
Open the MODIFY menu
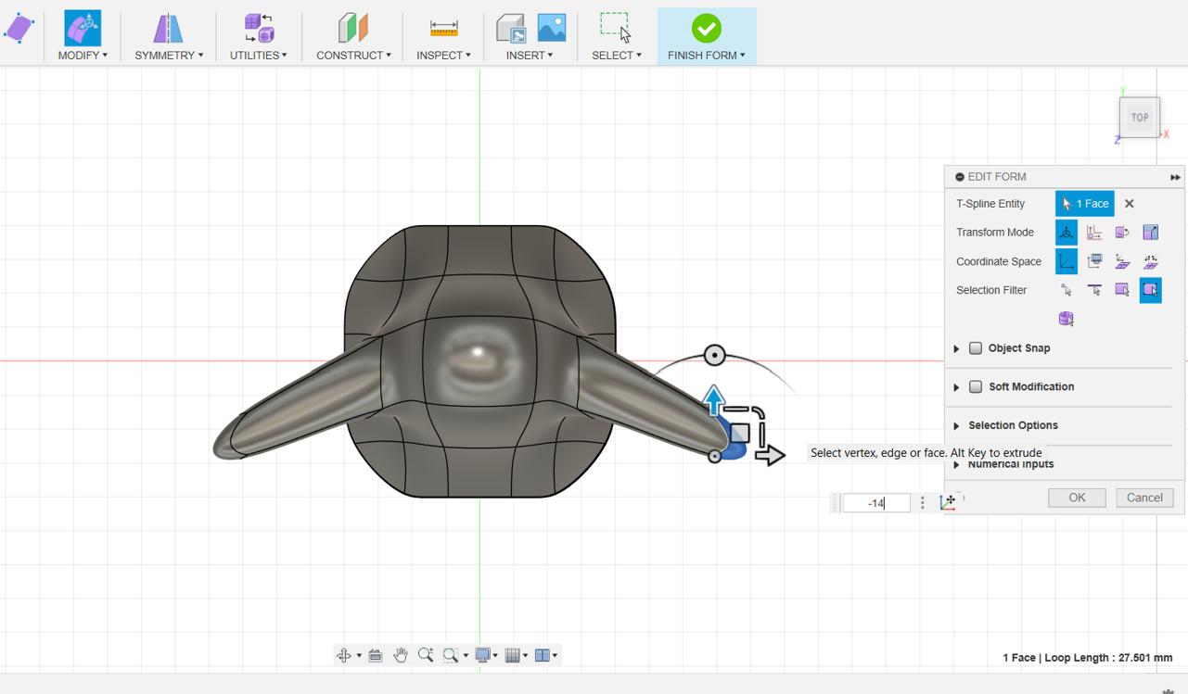point(83,56)
